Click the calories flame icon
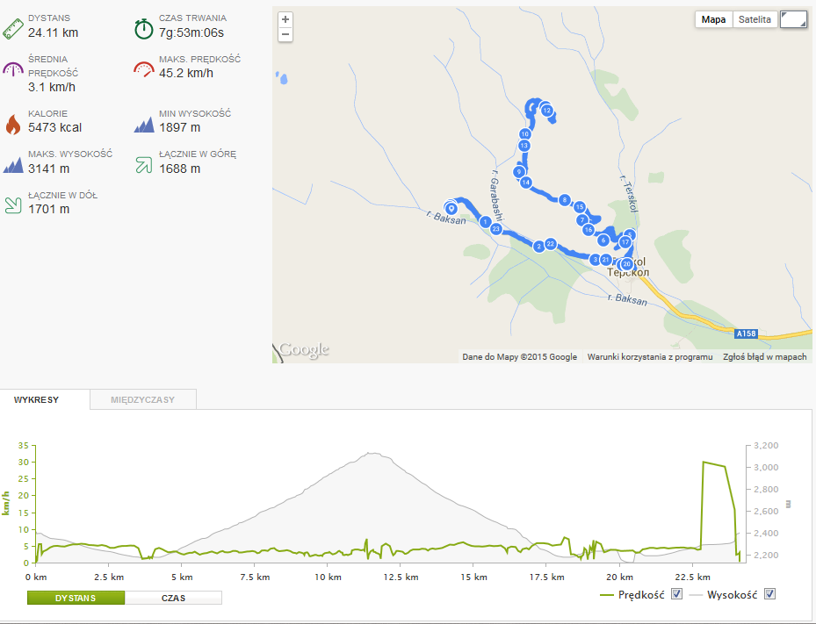This screenshot has width=816, height=624. point(12,125)
